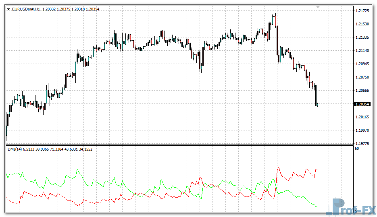This screenshot has width=377, height=217.
Task: Click the EURUSDm#,H1 symbol text in header
Action: [x=26, y=9]
